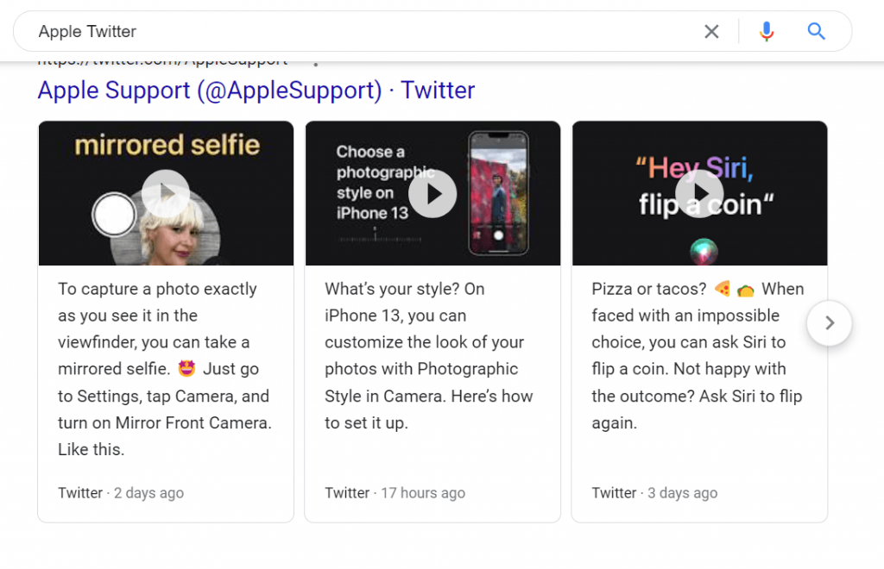
Task: Click the 'Twitter · 17 hours ago' label
Action: (395, 493)
